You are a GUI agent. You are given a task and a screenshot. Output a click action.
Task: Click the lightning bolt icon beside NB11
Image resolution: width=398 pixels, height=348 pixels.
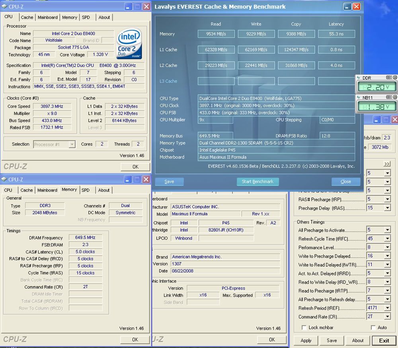pos(359,97)
